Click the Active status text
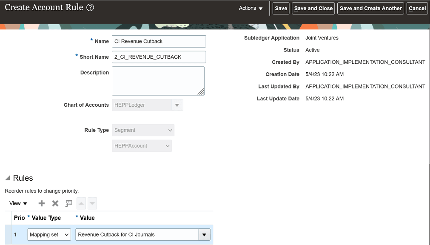The height and width of the screenshot is (245, 430). (312, 50)
